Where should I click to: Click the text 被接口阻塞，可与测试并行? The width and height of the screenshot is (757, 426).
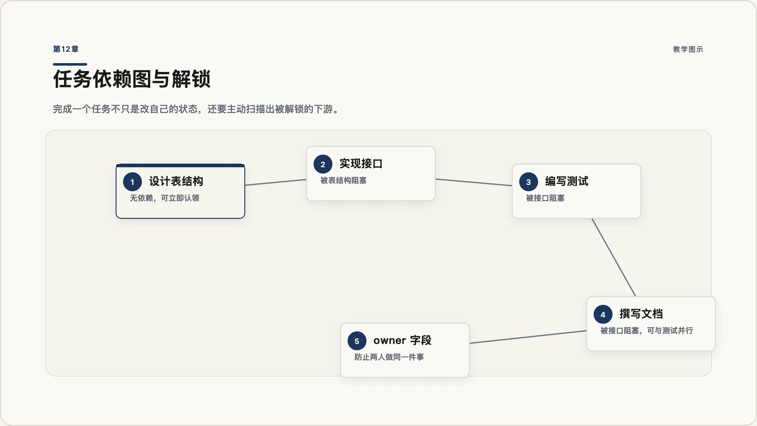pos(647,331)
